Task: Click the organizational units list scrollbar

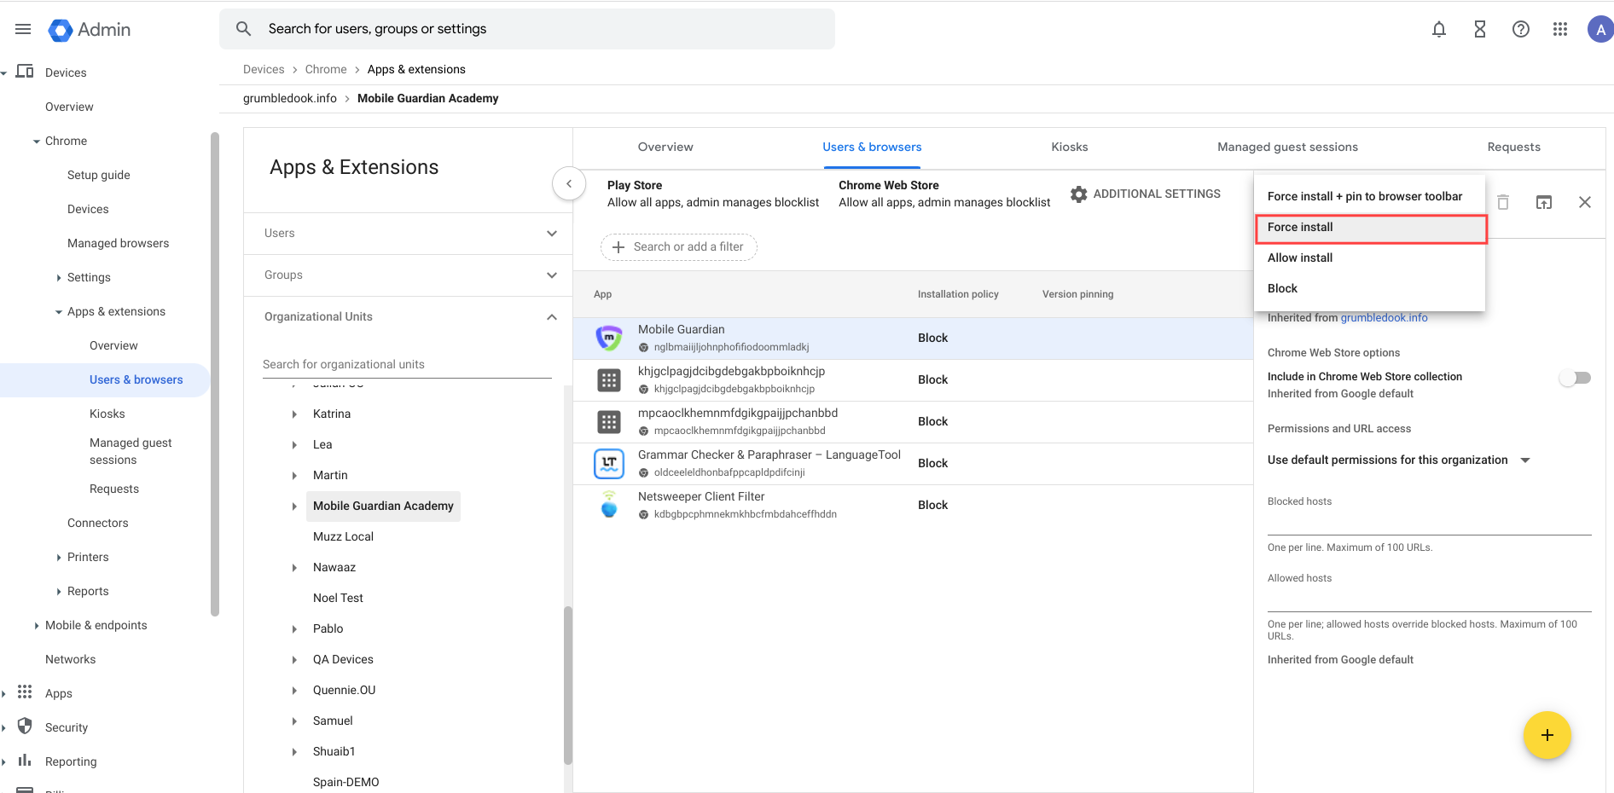Action: click(x=568, y=686)
